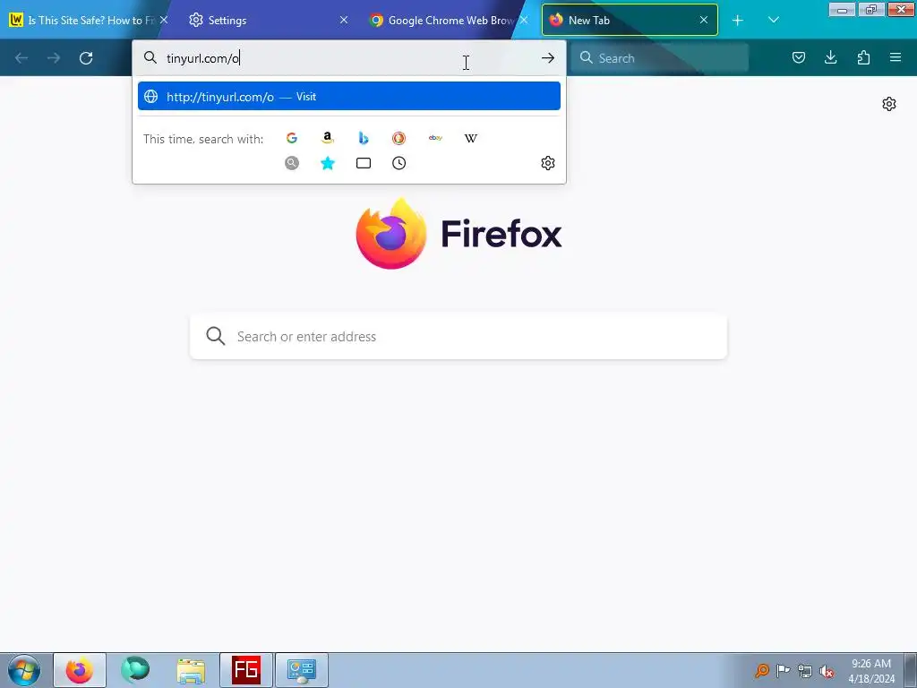
Task: Search this time with Bing
Action: pyautogui.click(x=364, y=138)
